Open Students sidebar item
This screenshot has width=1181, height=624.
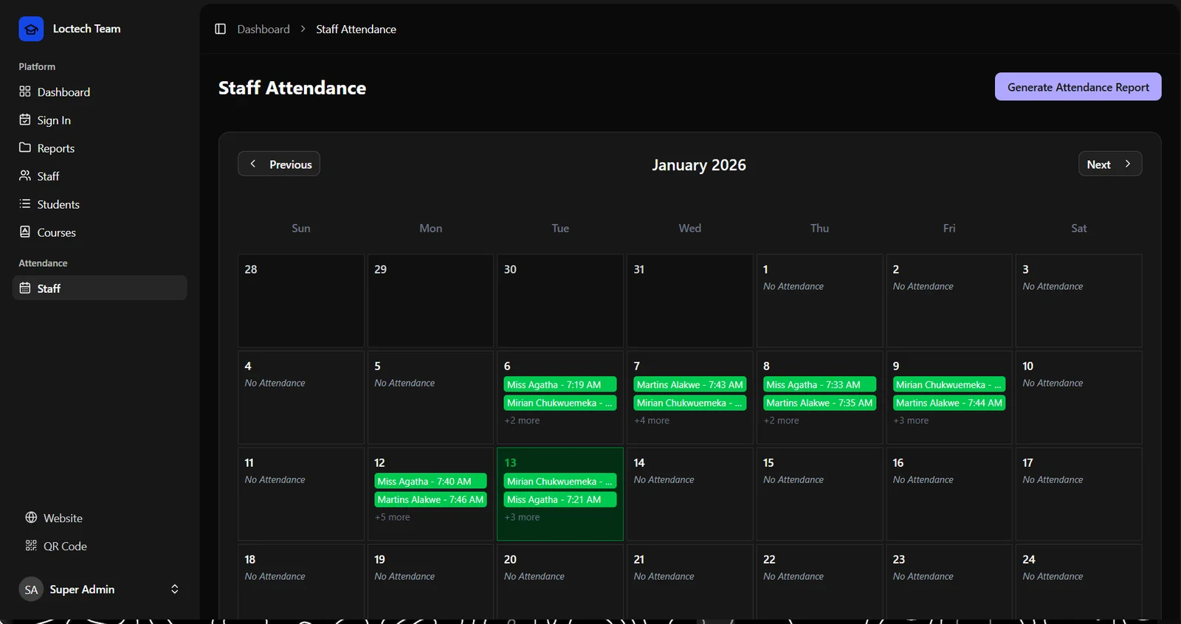coord(100,204)
